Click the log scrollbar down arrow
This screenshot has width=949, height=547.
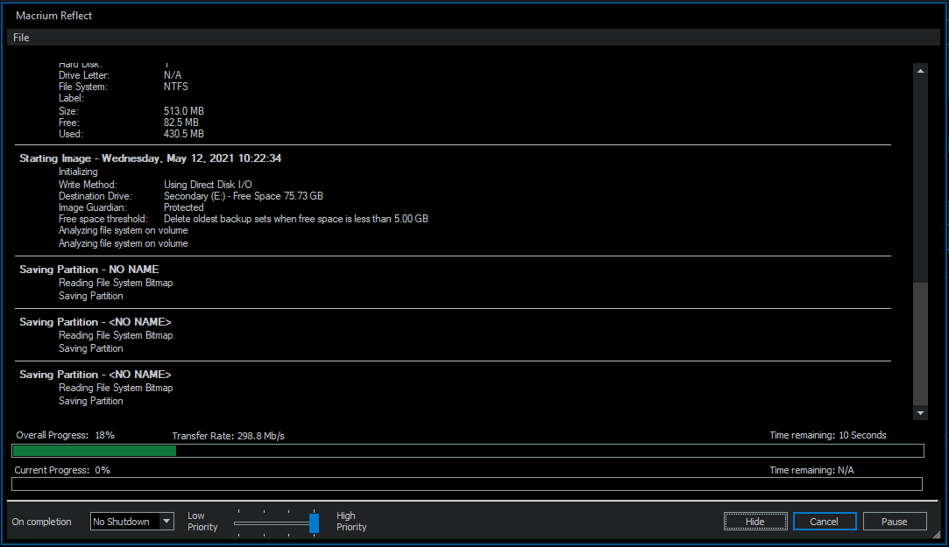click(921, 413)
